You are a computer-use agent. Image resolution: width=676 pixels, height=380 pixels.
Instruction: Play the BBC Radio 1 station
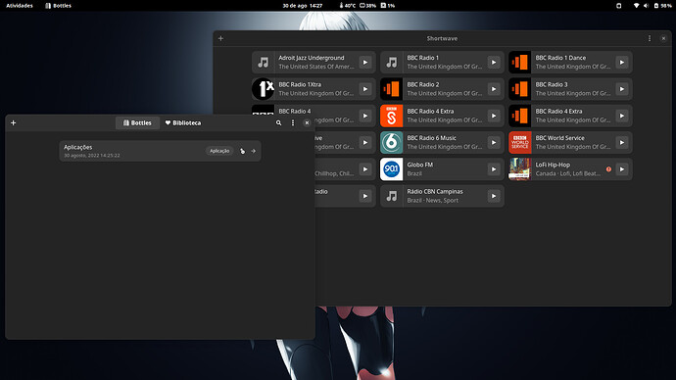coord(494,63)
